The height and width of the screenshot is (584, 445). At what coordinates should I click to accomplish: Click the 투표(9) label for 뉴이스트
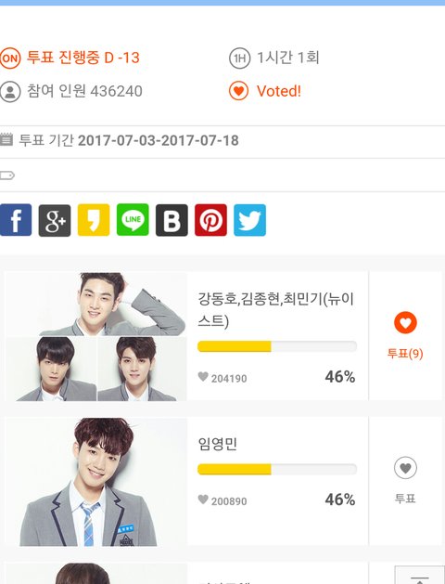(405, 354)
